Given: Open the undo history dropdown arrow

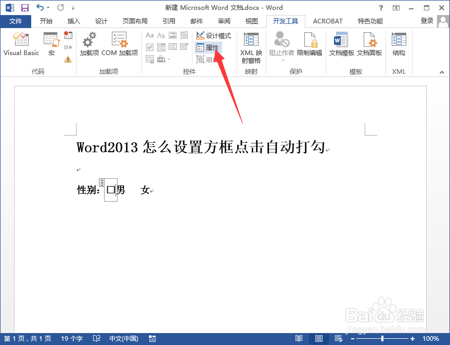Looking at the screenshot, I should (48, 8).
